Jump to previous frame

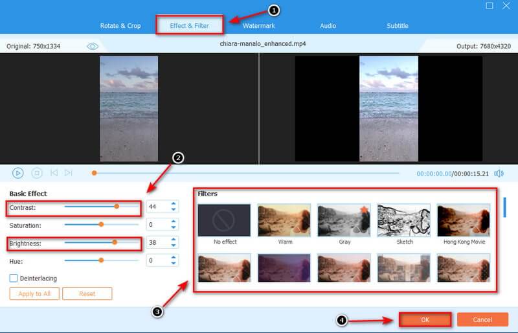(x=54, y=172)
